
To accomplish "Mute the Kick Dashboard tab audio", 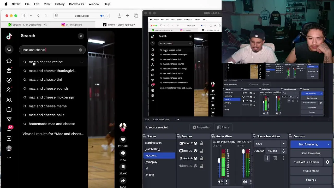I will [45, 25].
